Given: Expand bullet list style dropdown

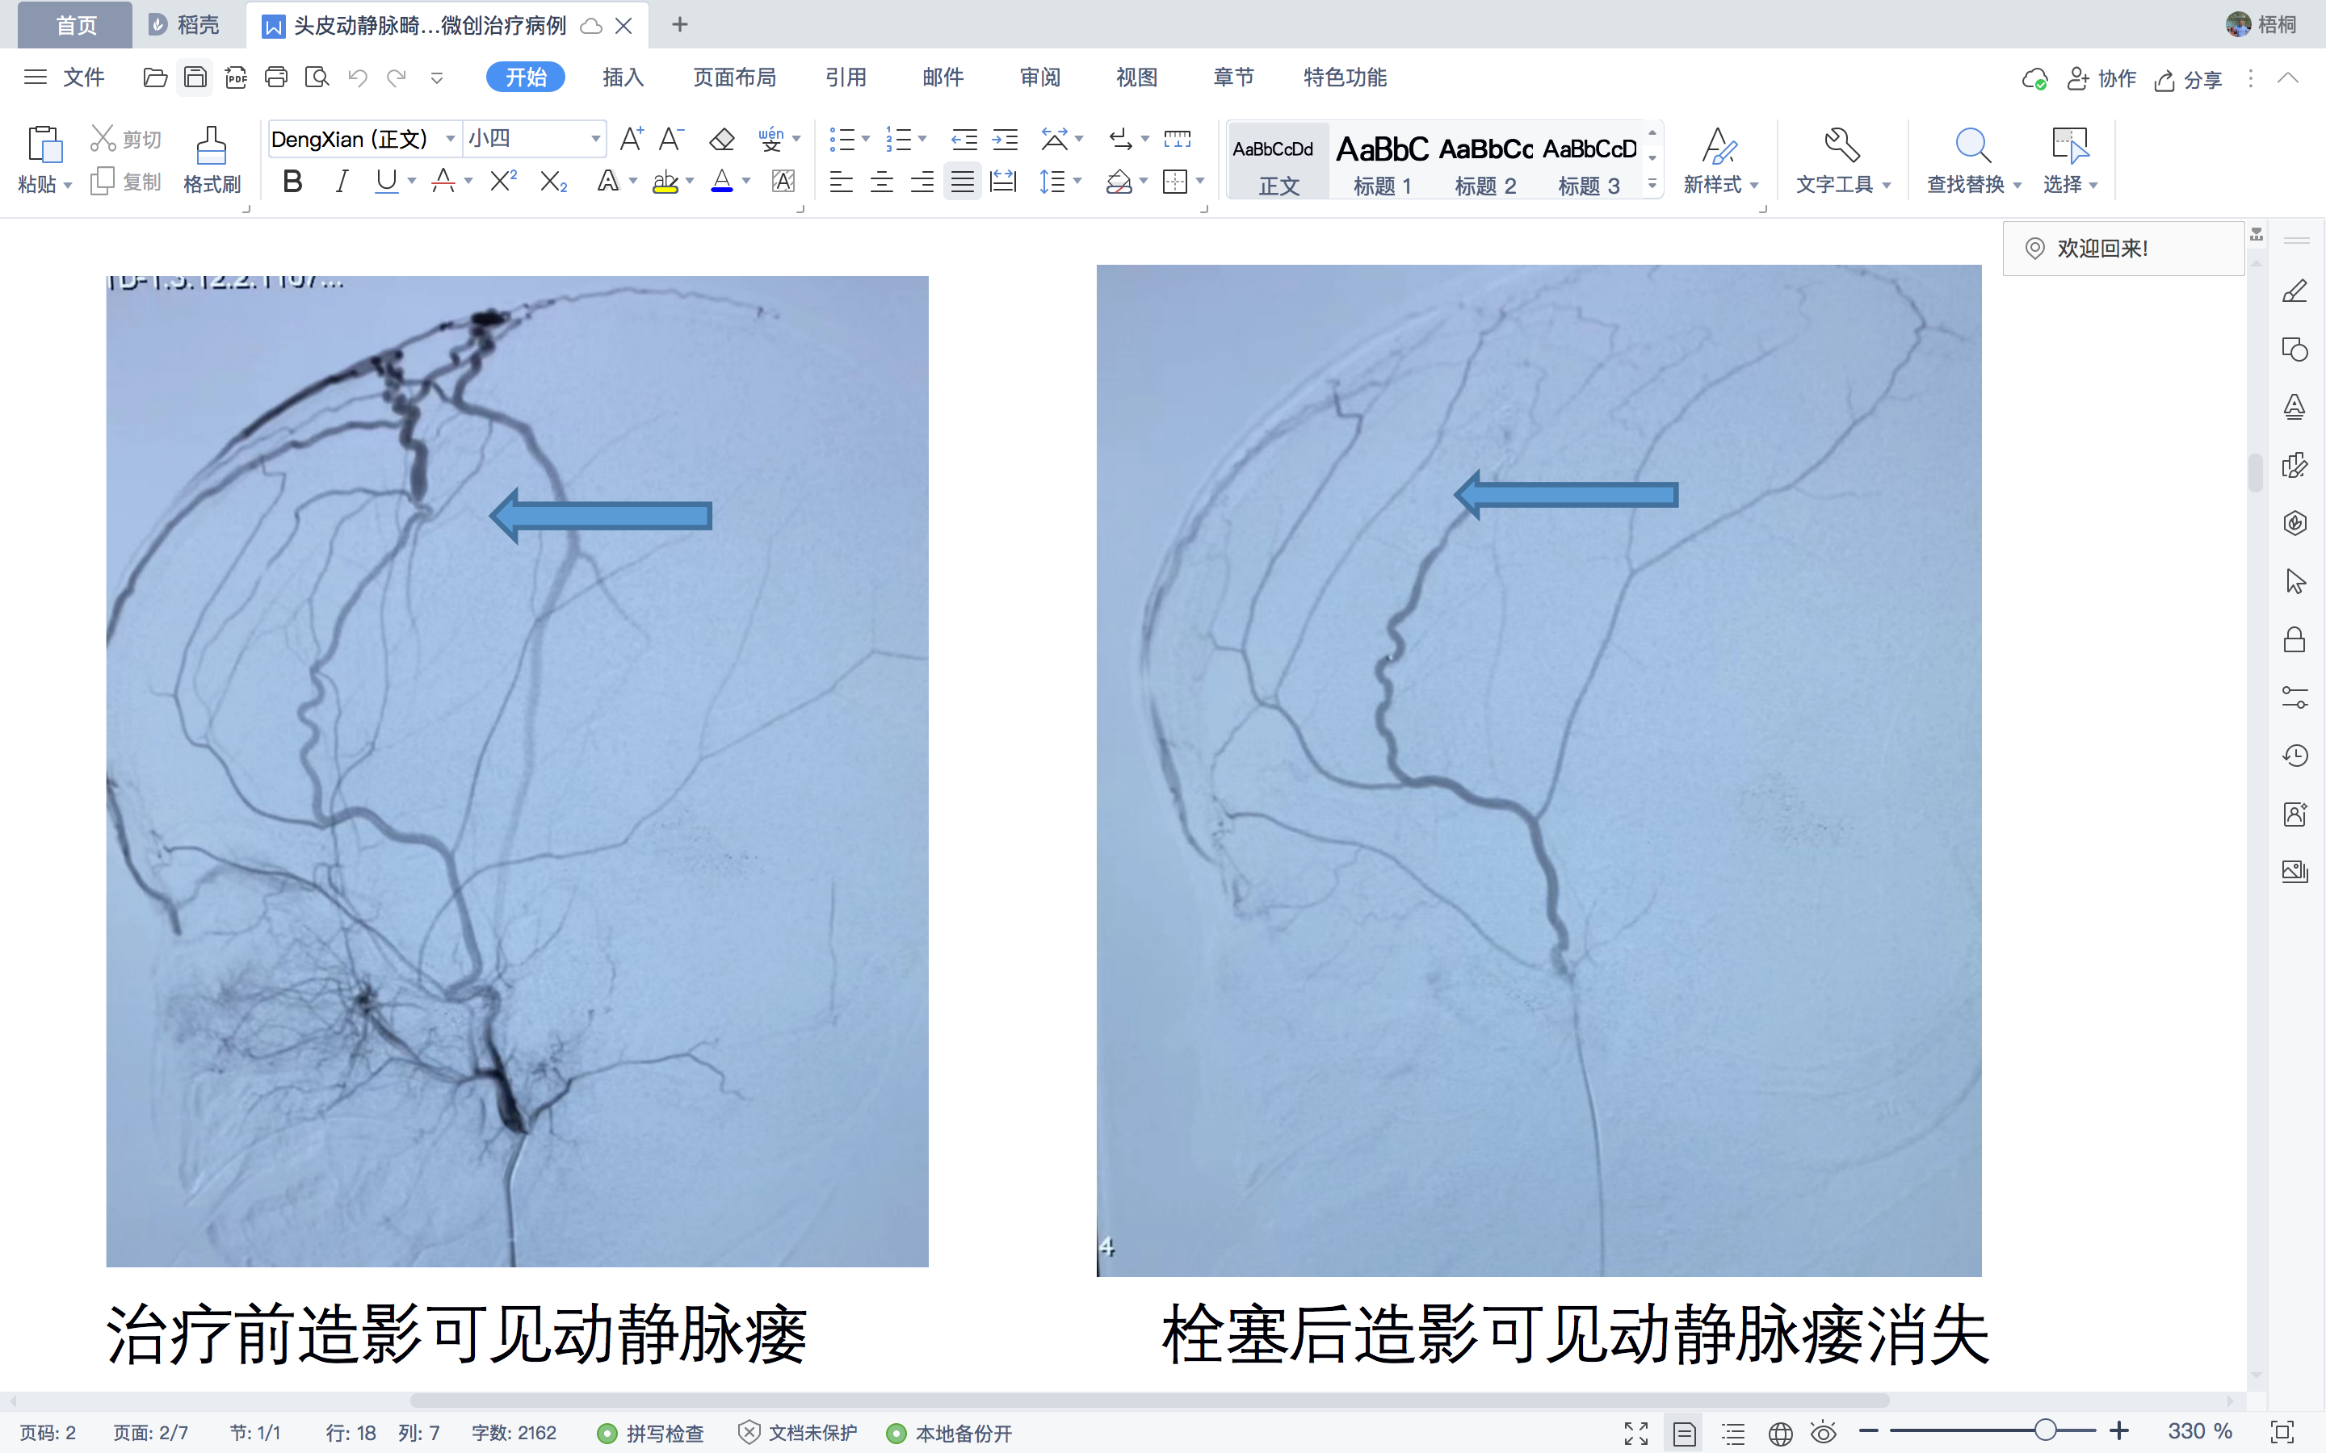Looking at the screenshot, I should (x=866, y=140).
